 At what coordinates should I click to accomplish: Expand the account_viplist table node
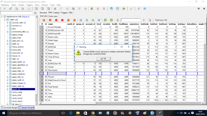tap(8, 23)
